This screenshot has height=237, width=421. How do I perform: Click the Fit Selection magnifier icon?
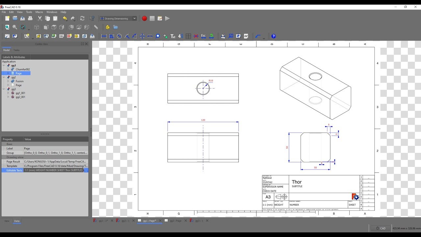[x=15, y=27]
